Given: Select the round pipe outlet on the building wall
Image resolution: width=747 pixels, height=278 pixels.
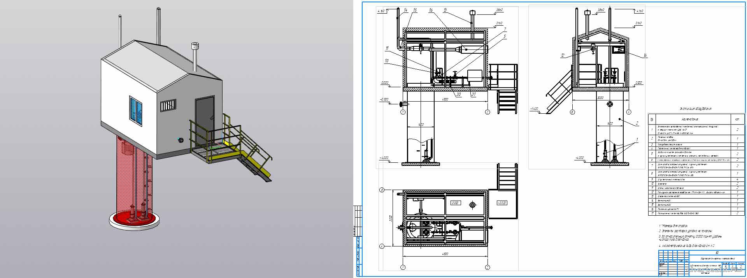Looking at the screenshot, I should click(x=180, y=139).
